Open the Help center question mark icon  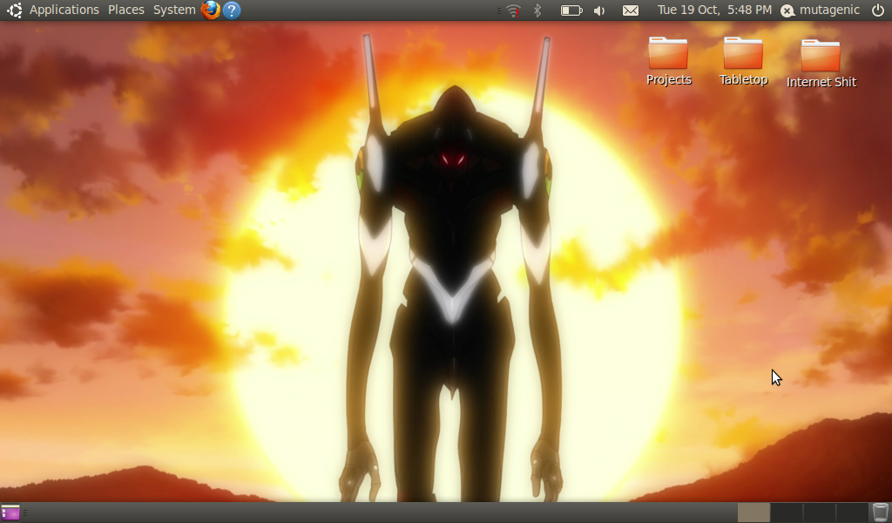(232, 10)
